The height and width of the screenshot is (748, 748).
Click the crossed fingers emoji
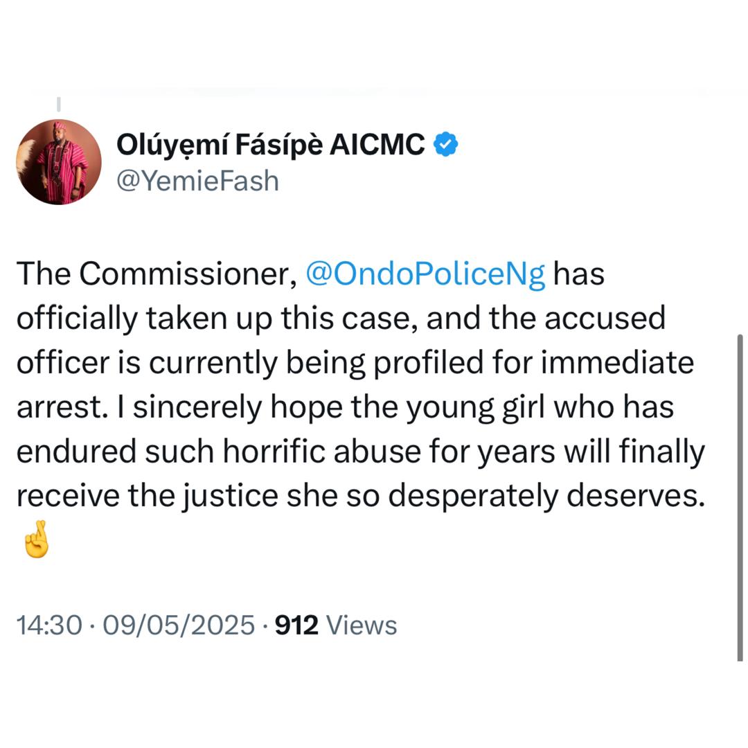[x=35, y=540]
